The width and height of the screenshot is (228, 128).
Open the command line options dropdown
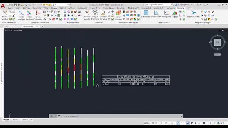pos(59,116)
